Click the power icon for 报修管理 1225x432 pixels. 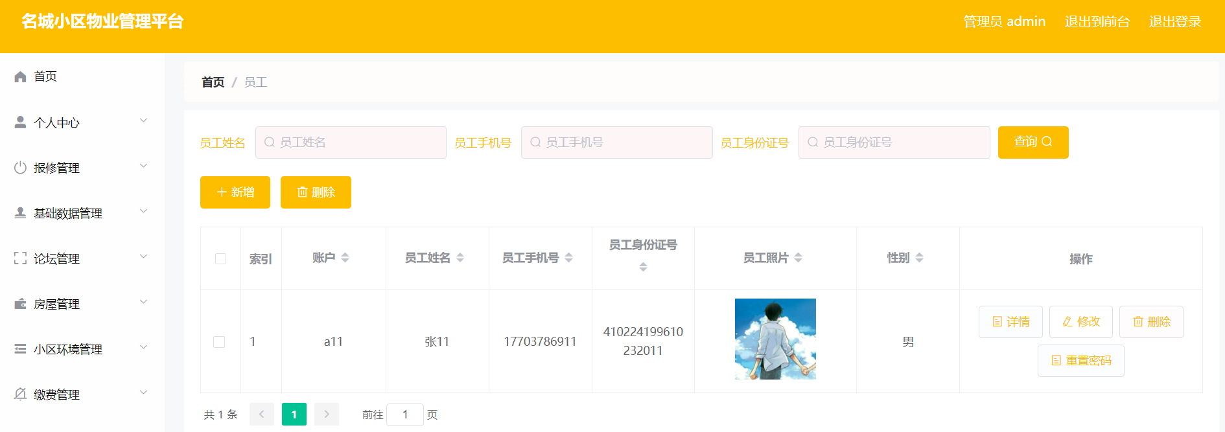pos(20,167)
